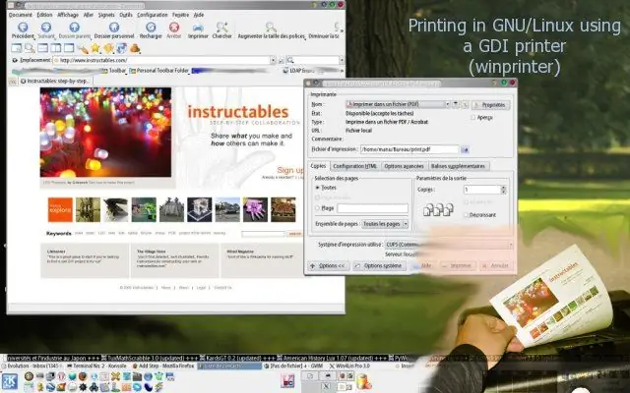Click the file browse icon beside print.pdf field
The height and width of the screenshot is (393, 630).
pyautogui.click(x=465, y=149)
